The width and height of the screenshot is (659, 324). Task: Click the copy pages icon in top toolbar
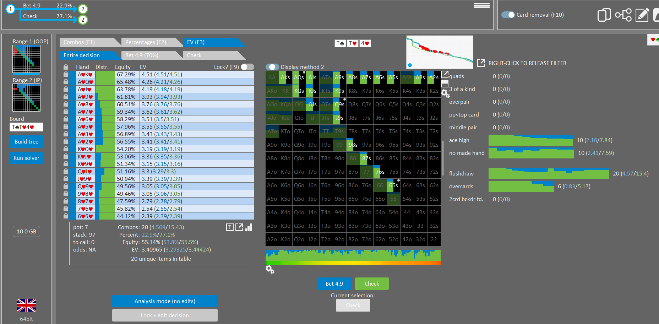click(604, 15)
